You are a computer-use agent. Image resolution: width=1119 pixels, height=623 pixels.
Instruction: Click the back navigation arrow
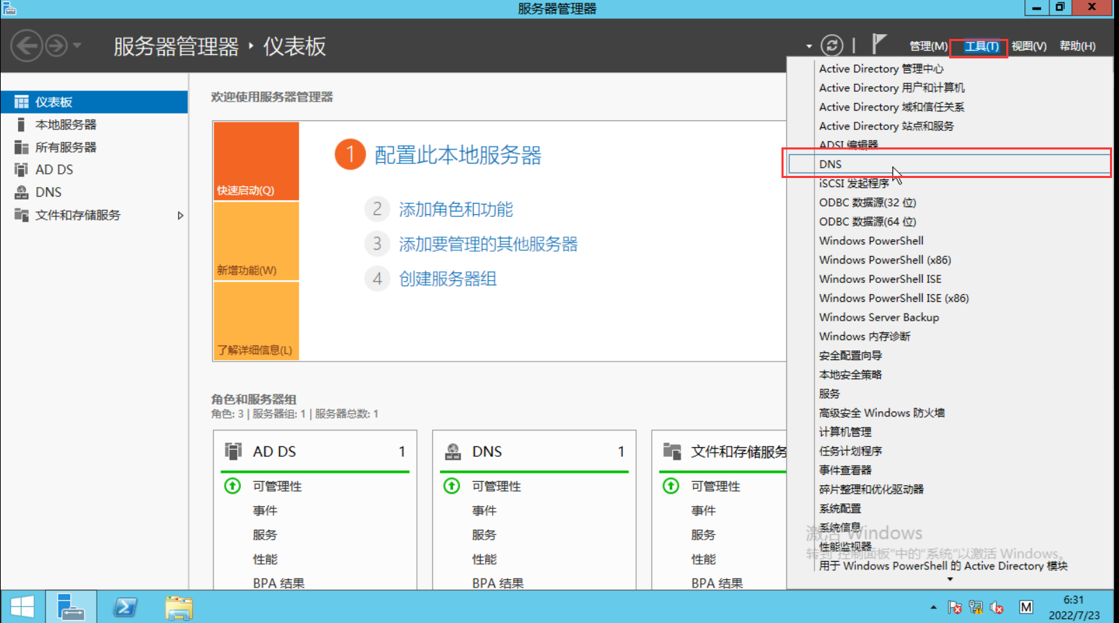26,46
